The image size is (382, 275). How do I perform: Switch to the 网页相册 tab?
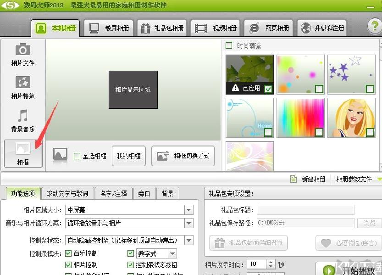point(268,28)
